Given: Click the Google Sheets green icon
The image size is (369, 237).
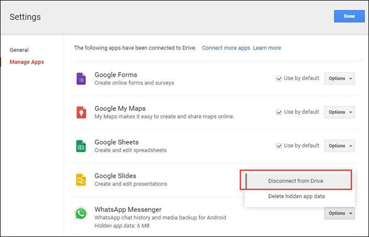Looking at the screenshot, I should coord(81,146).
